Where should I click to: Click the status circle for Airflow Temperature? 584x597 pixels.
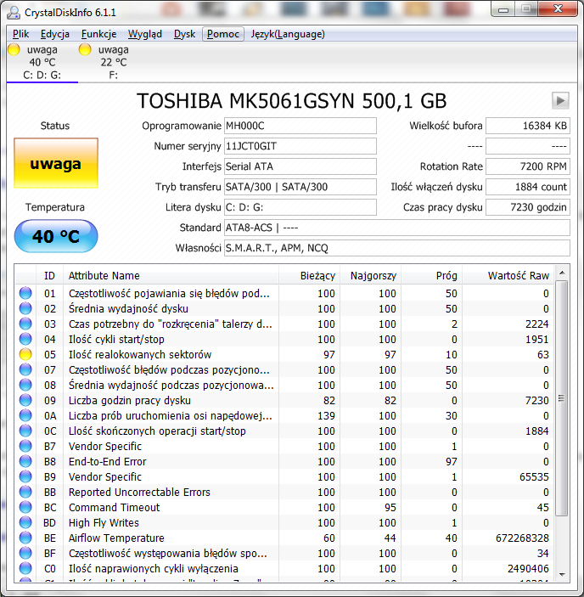point(25,538)
